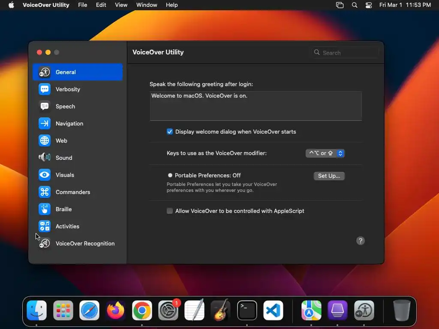Viewport: 439px width, 329px height.
Task: Select the Verbosity label in the sidebar
Action: pos(68,89)
